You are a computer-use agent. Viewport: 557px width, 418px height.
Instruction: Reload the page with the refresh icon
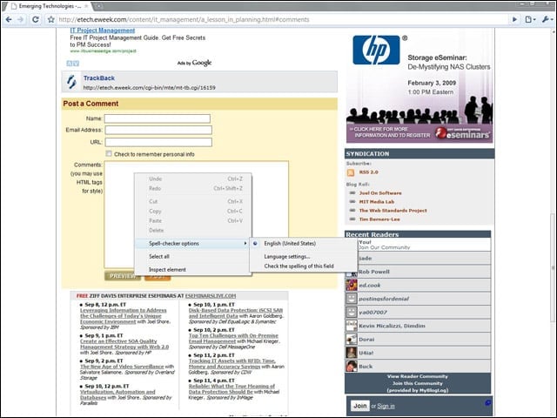click(x=35, y=19)
